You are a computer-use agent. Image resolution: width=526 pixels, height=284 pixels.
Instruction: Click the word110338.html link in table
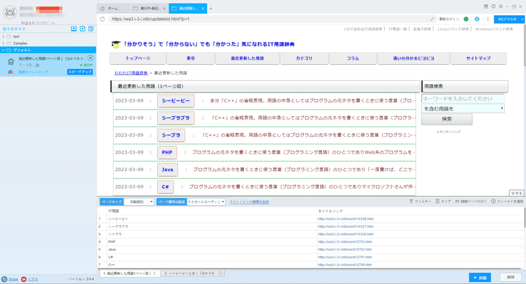(346, 219)
